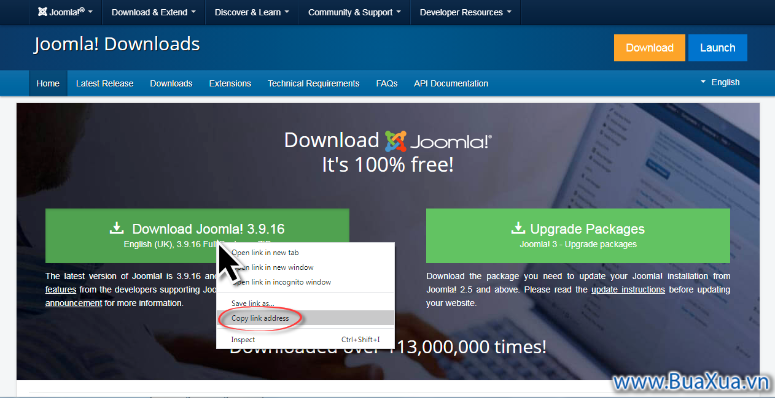
Task: Open the Technical Requirements tab
Action: tap(313, 83)
